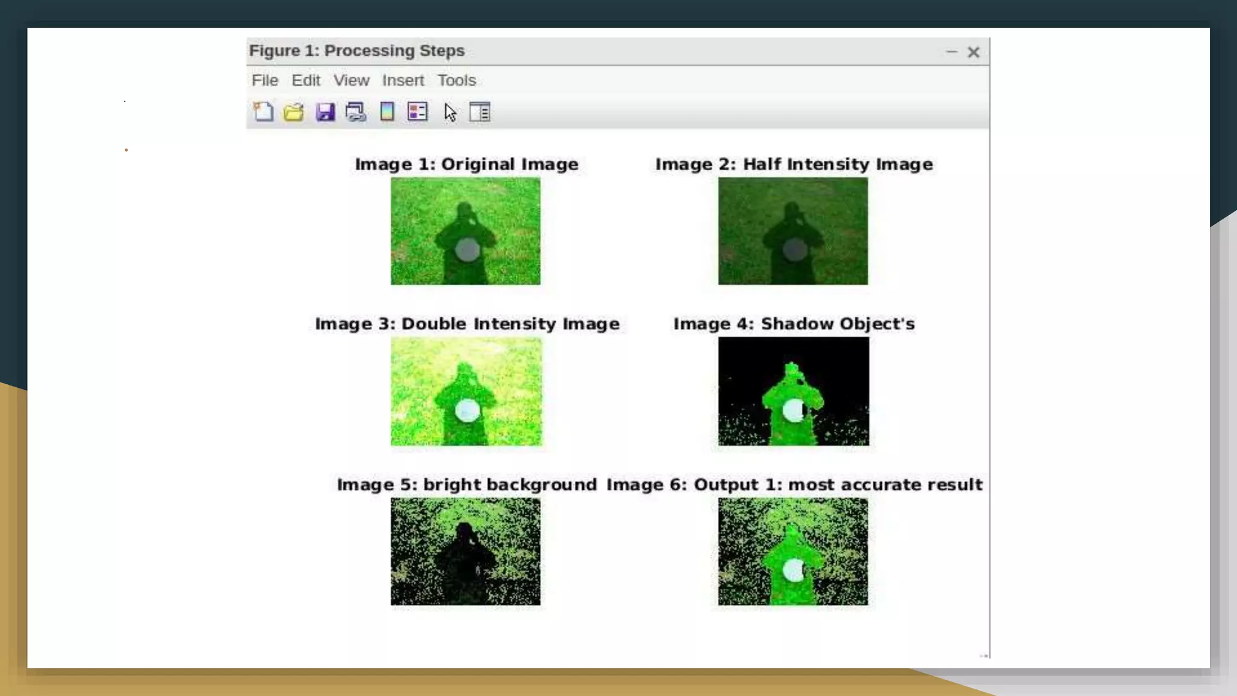Open the Tools menu
The image size is (1237, 696).
457,80
